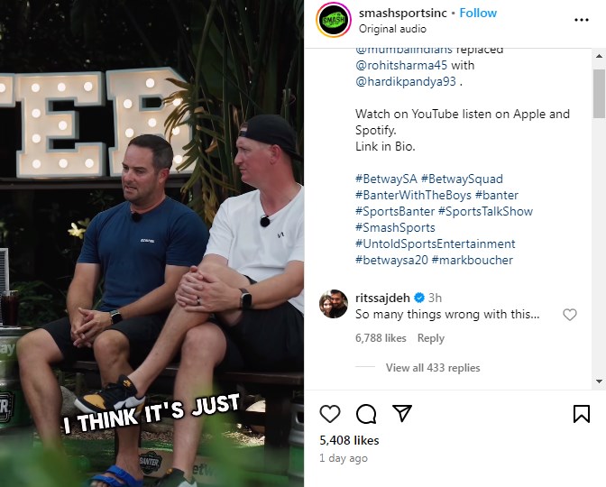Like ritssajdeh's comment with small heart

pos(570,315)
